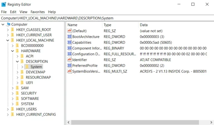
Task: Select the SYSTEM key label under HKEY_LOCAL_MACHINE
Action: (x=27, y=104)
